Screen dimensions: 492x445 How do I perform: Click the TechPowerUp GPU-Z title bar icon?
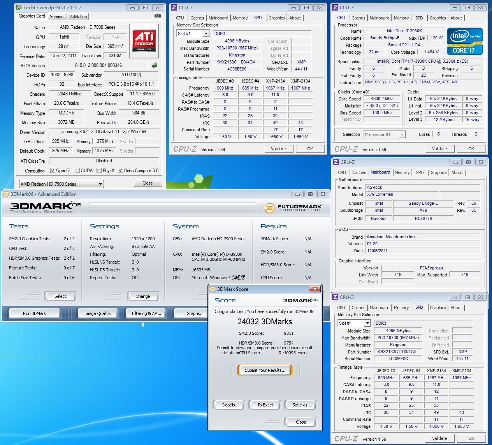[19, 7]
